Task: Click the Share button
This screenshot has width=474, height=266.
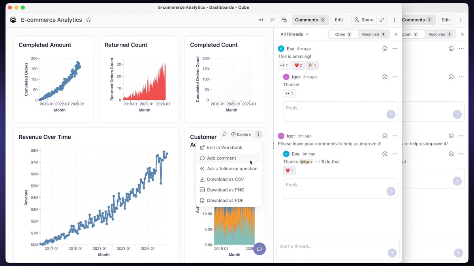Action: click(x=363, y=20)
